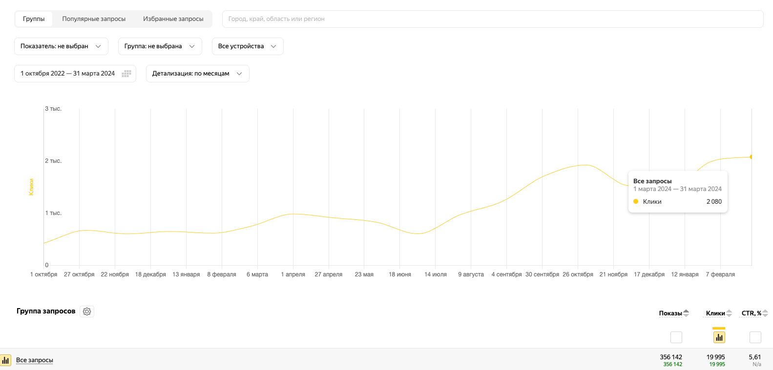Open the Группа: не выбрана dropdown
The width and height of the screenshot is (773, 370).
pyautogui.click(x=160, y=46)
